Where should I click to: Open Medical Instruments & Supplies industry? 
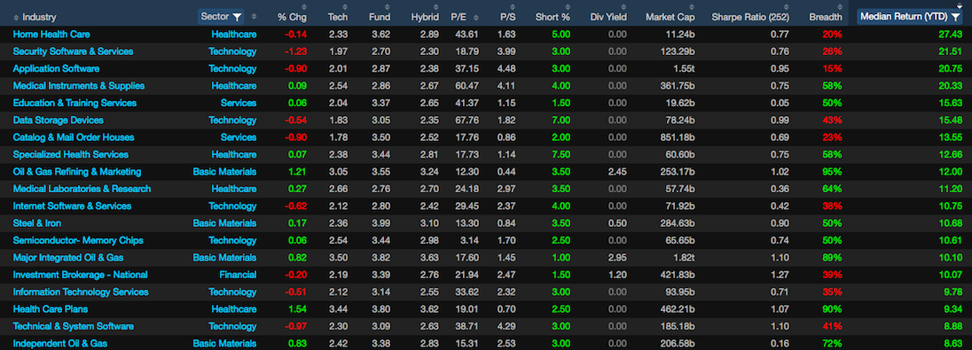pyautogui.click(x=79, y=85)
